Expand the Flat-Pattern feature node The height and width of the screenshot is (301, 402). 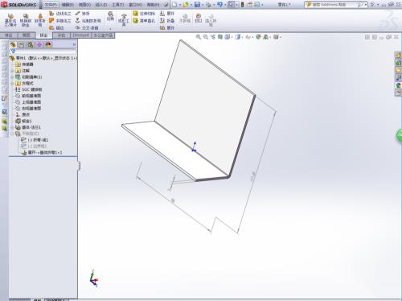tap(12, 134)
